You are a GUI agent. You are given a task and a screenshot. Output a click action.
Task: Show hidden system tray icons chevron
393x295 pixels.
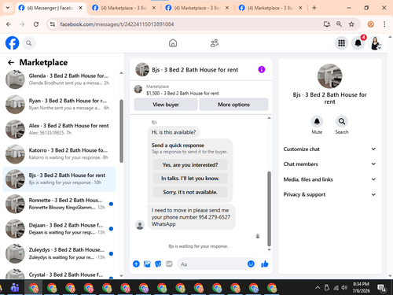click(318, 288)
